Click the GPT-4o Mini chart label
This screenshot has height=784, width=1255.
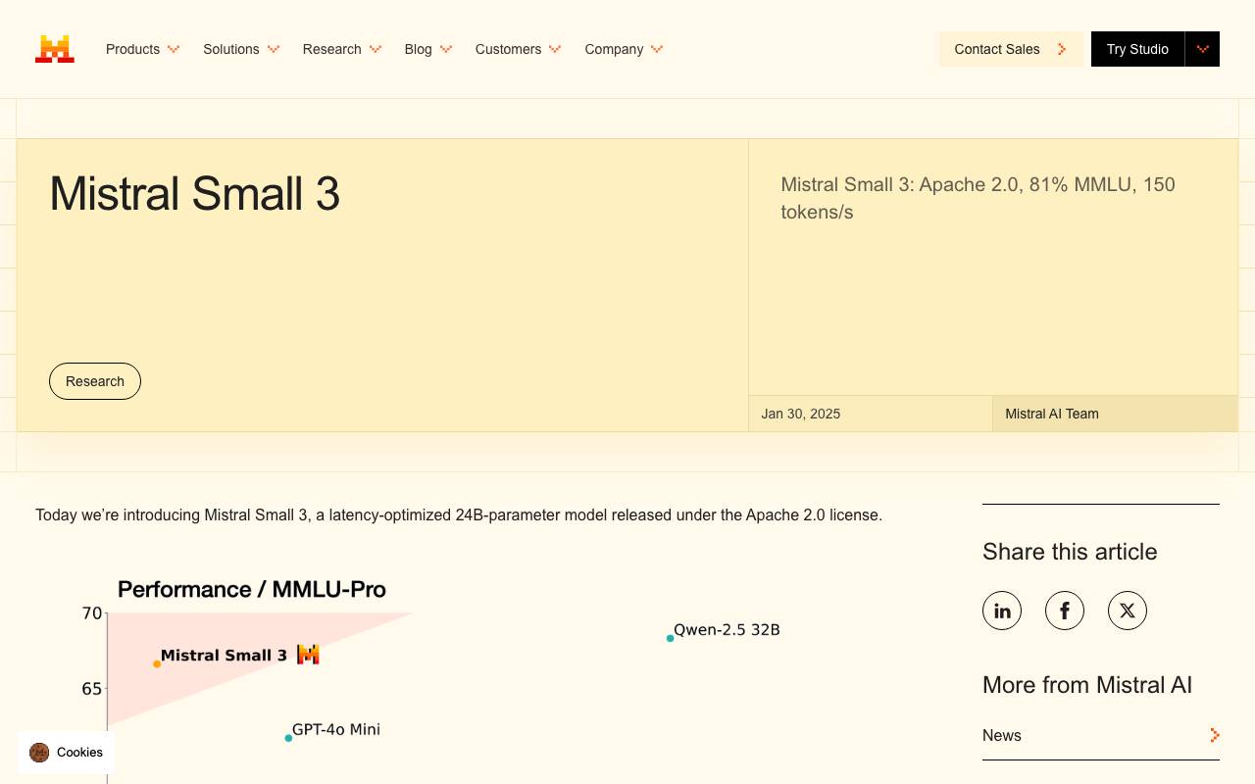pyautogui.click(x=336, y=729)
